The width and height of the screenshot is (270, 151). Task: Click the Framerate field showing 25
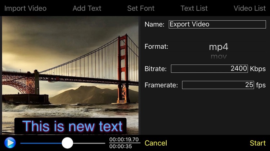point(218,85)
